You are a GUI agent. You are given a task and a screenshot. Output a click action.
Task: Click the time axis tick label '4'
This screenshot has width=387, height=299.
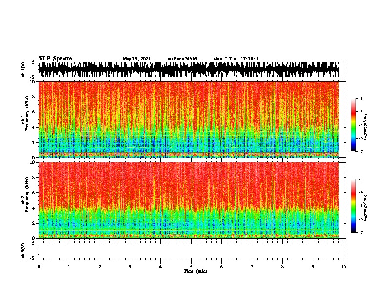click(161, 267)
